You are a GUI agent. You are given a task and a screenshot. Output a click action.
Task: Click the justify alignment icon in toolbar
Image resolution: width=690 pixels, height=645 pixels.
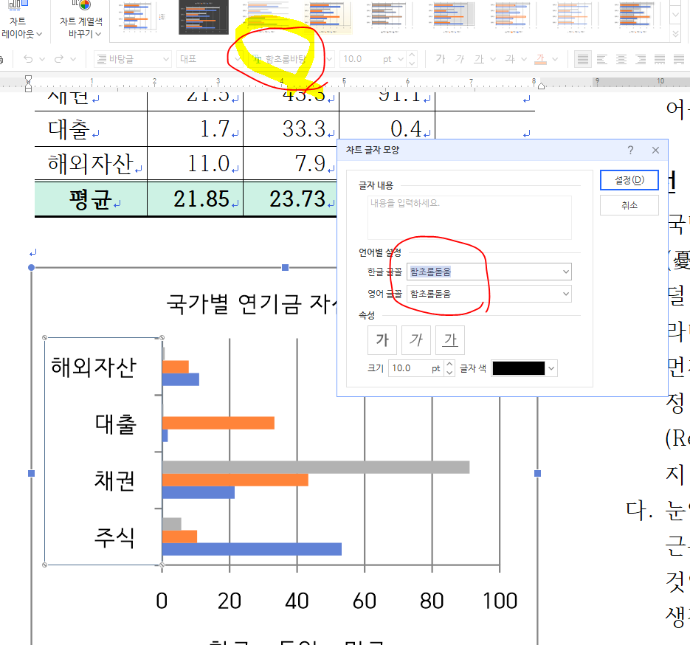tap(583, 59)
